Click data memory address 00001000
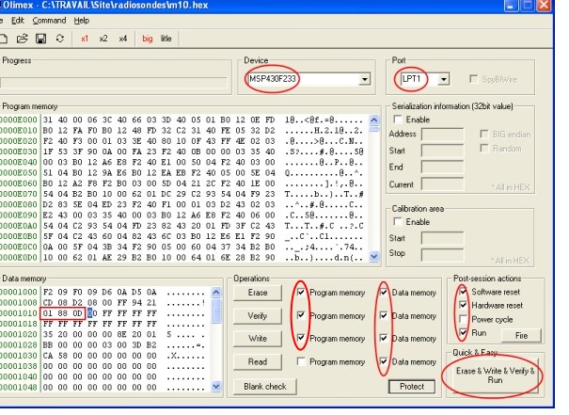 click(x=19, y=292)
